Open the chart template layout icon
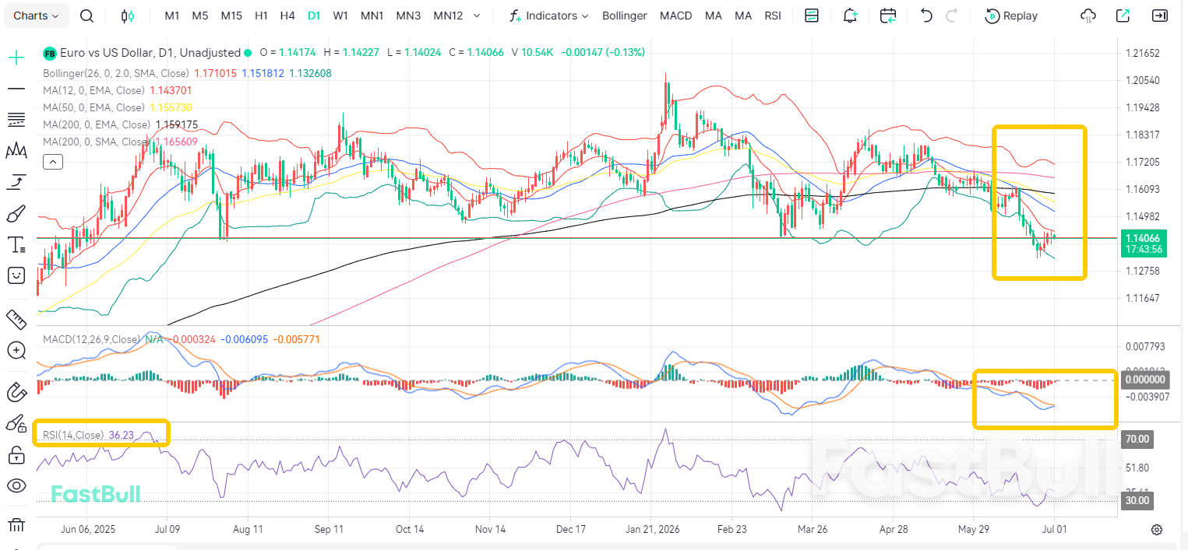Screen dimensions: 1188x550 pos(812,16)
